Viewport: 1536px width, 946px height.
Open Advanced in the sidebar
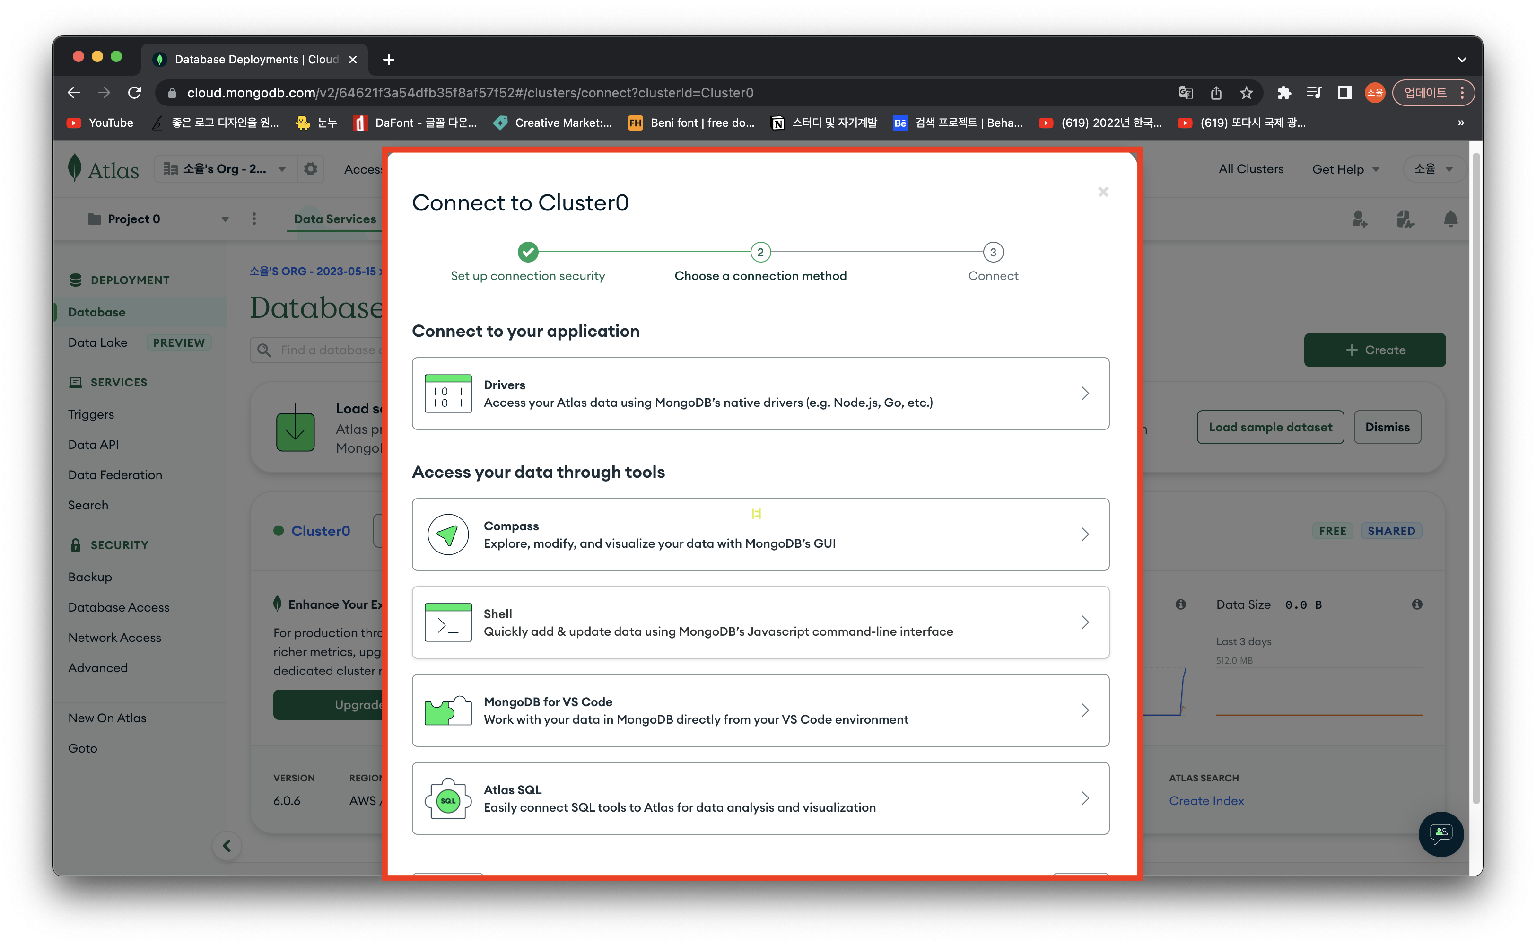pyautogui.click(x=97, y=667)
